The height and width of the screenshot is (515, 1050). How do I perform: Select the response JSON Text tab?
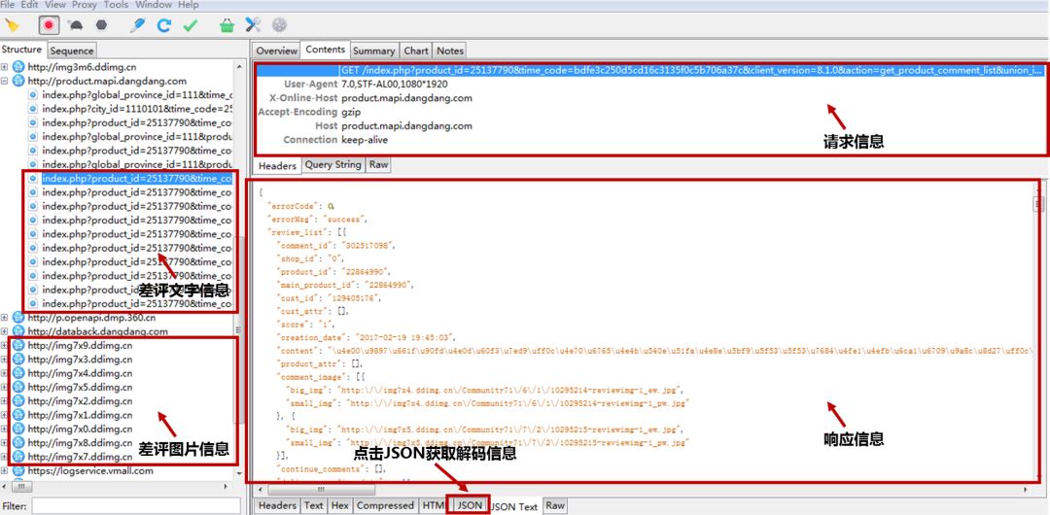tap(514, 506)
